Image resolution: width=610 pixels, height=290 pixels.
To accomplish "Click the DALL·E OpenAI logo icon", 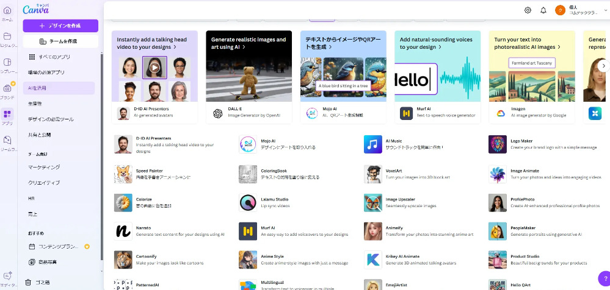I will (217, 113).
